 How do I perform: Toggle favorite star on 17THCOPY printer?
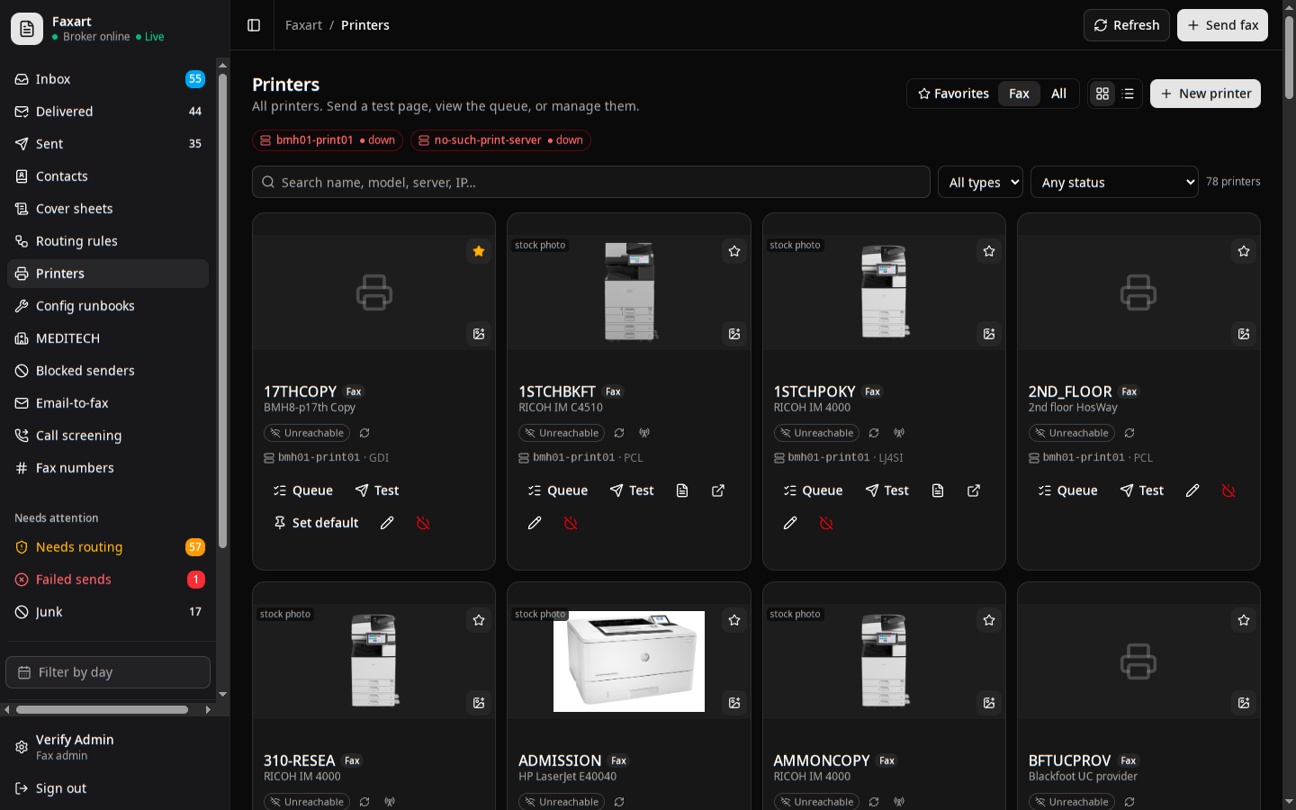pyautogui.click(x=479, y=251)
